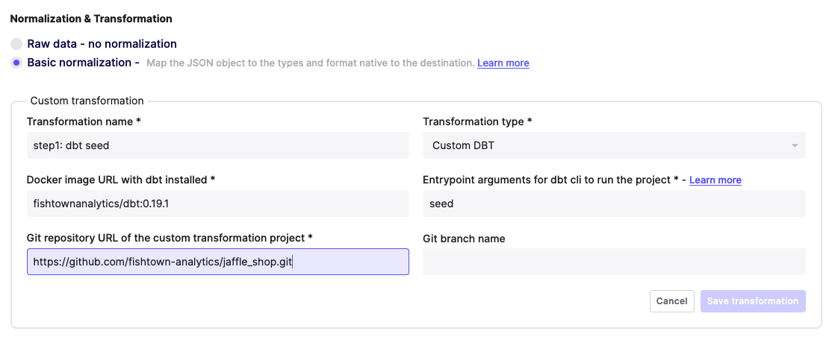Focus the Transformation name field
Screen dimensions: 832x337
pyautogui.click(x=217, y=145)
